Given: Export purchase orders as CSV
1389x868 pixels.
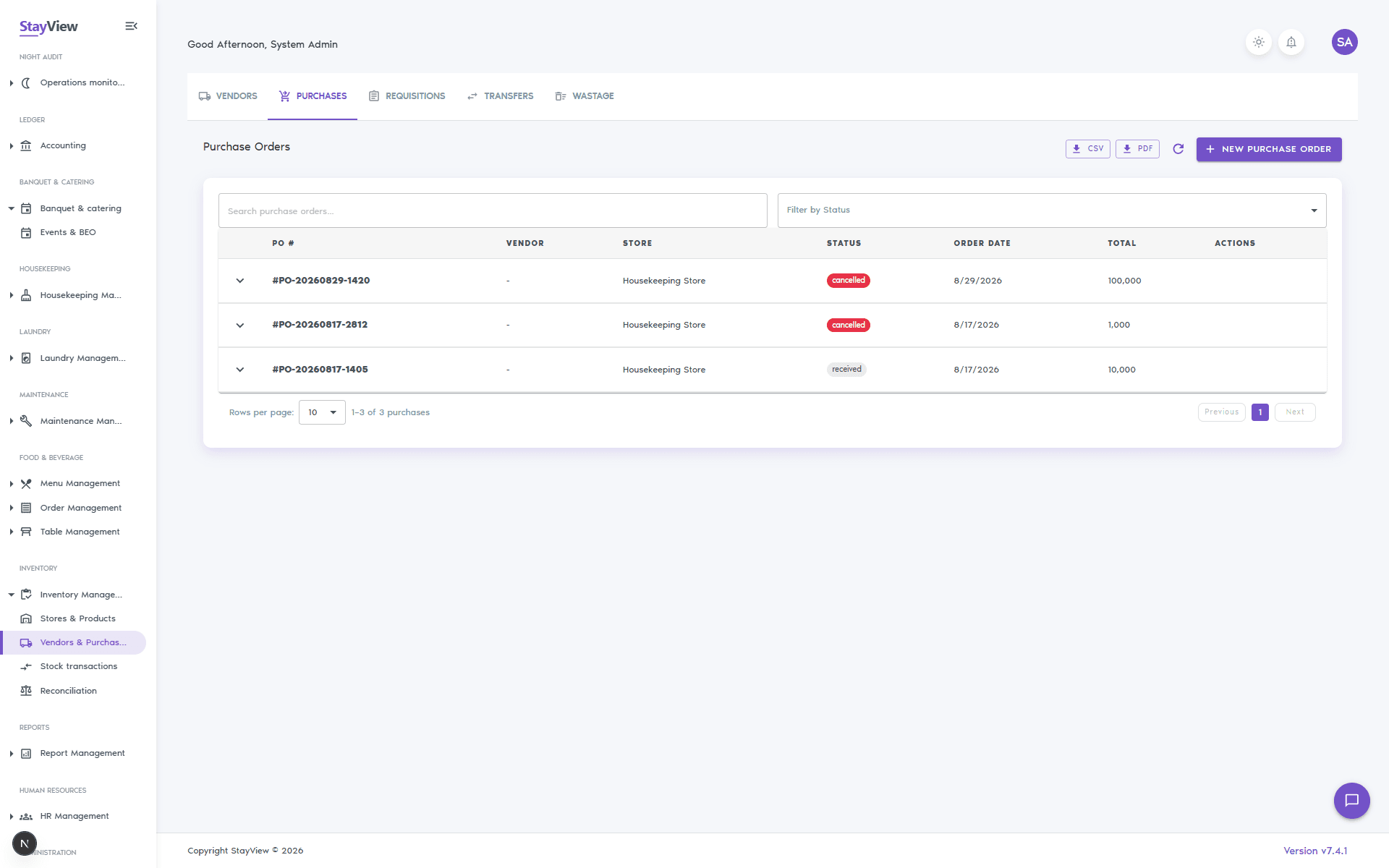Looking at the screenshot, I should pyautogui.click(x=1087, y=149).
